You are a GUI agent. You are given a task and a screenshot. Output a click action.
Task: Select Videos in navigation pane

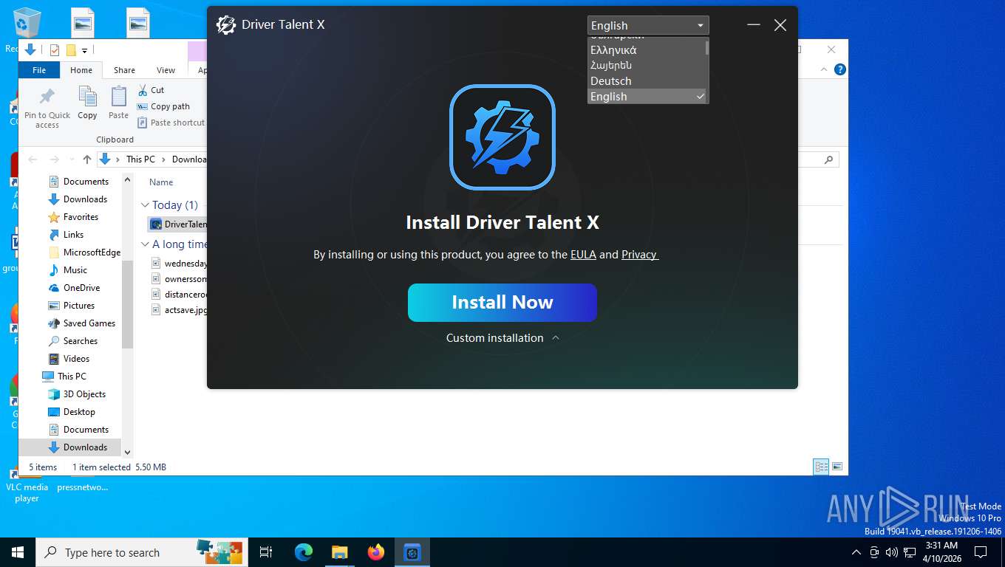[x=76, y=359]
